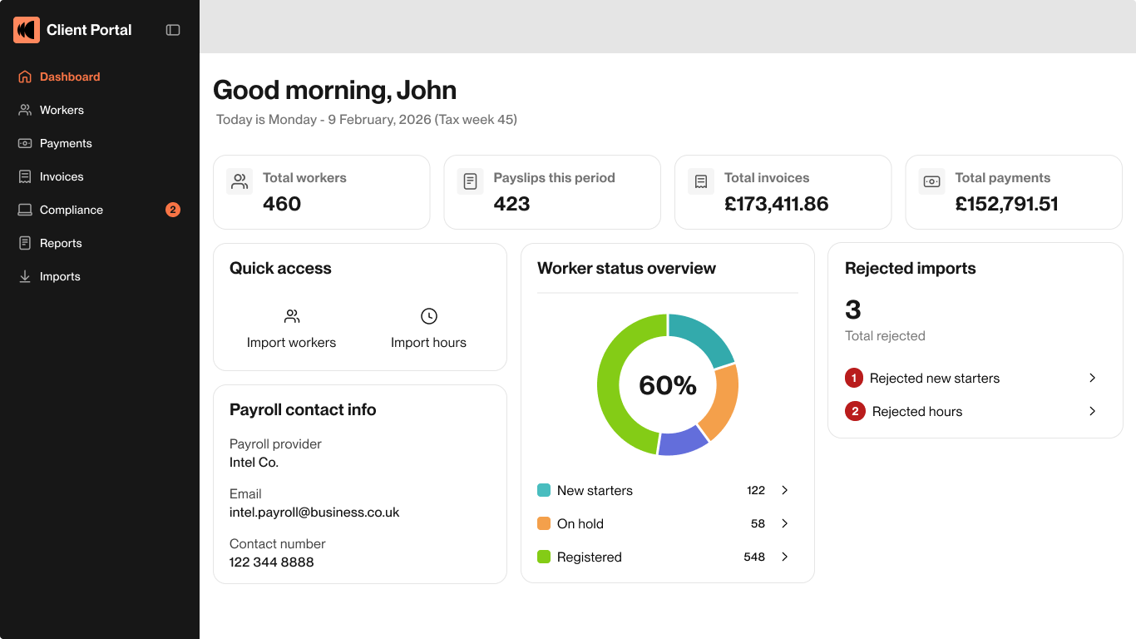Collapse the sidebar using the panel toggle
Image resolution: width=1136 pixels, height=639 pixels.
172,29
